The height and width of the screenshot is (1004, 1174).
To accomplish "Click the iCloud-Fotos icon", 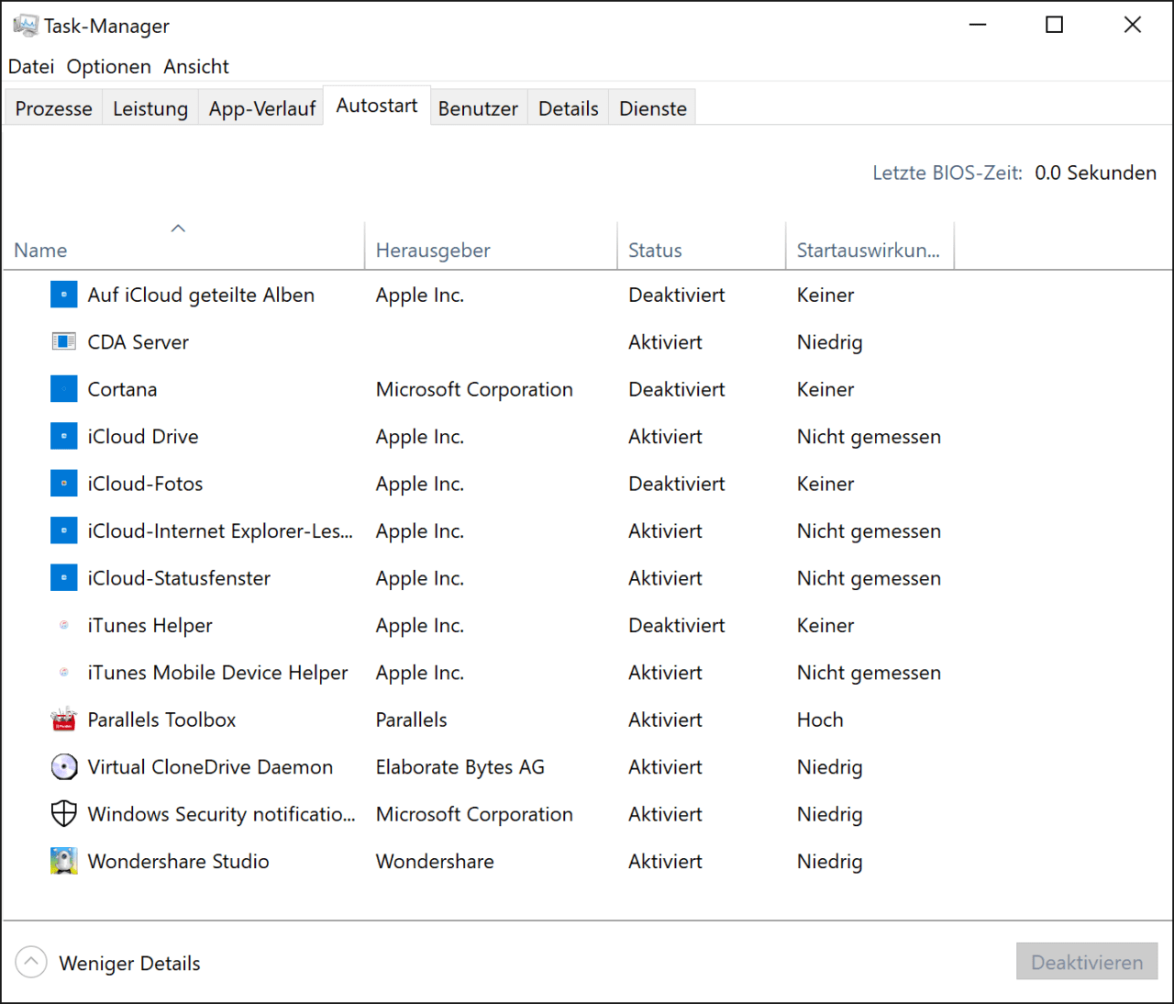I will 63,484.
